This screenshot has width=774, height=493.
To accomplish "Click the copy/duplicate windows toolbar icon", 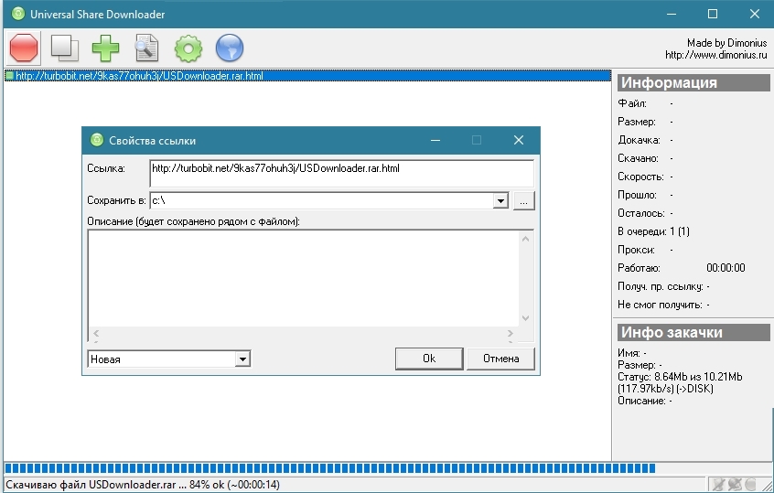I will [63, 48].
